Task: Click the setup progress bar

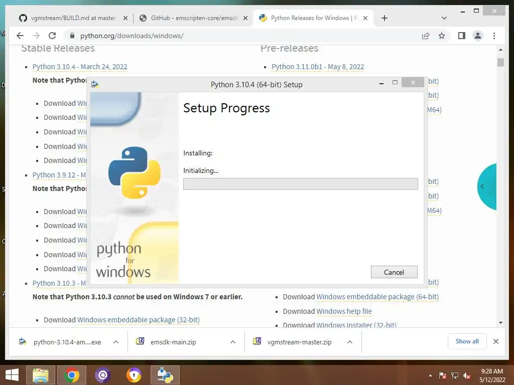Action: click(x=300, y=183)
